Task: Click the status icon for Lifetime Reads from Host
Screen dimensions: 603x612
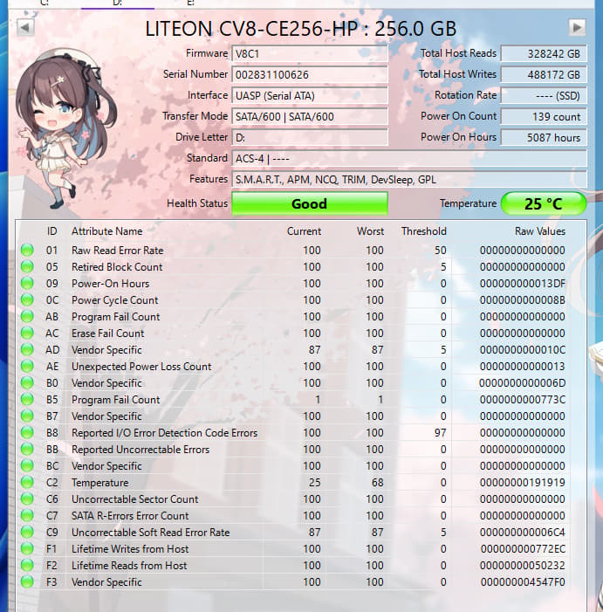Action: click(27, 566)
